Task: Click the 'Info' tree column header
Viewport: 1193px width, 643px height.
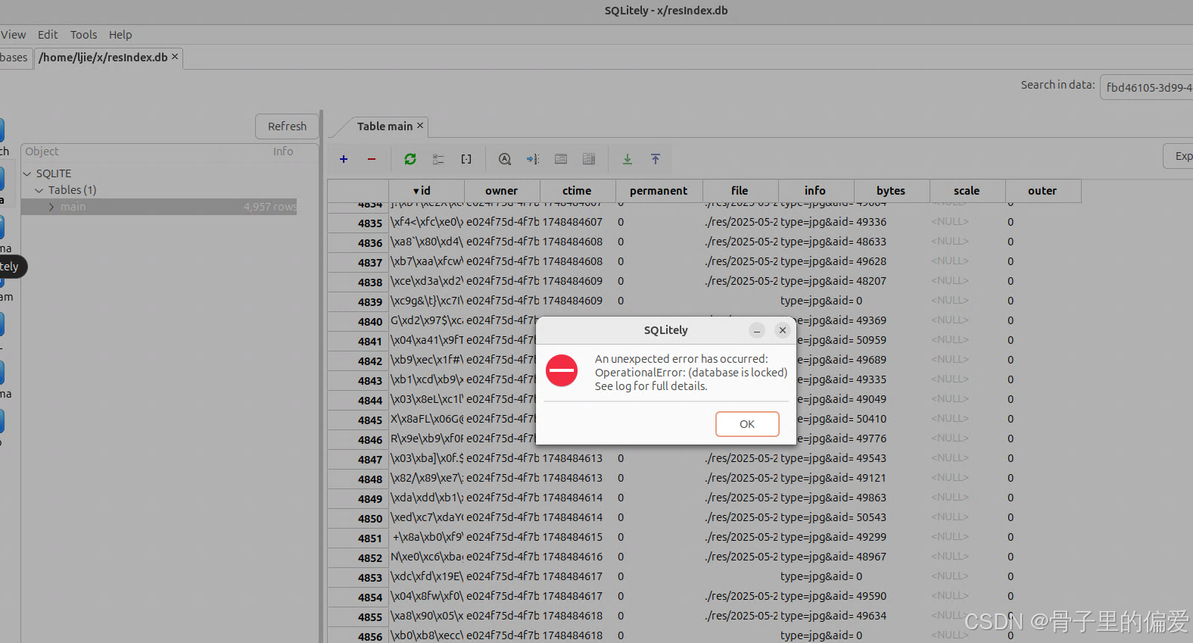Action: coord(283,151)
